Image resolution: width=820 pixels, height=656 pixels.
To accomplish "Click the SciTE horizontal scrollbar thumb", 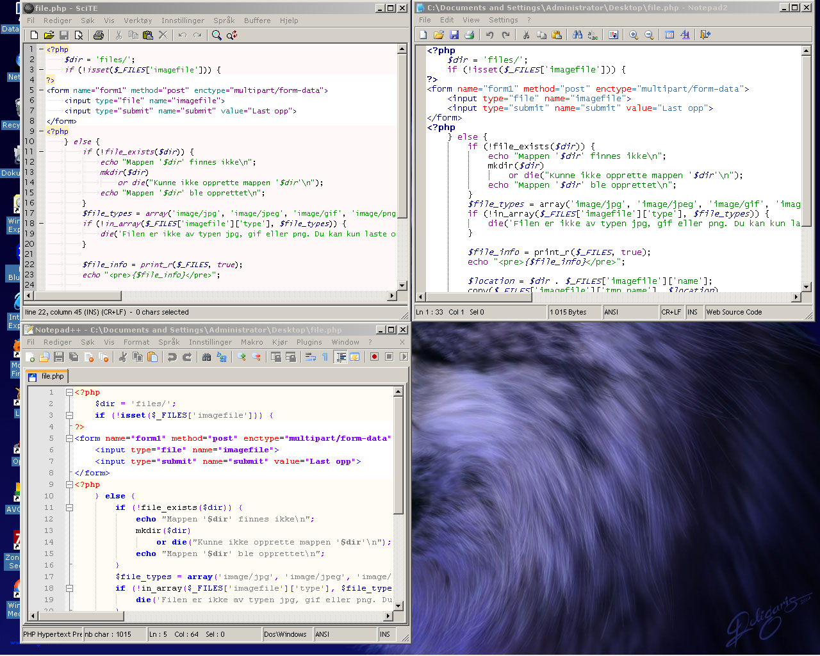I will [x=77, y=296].
